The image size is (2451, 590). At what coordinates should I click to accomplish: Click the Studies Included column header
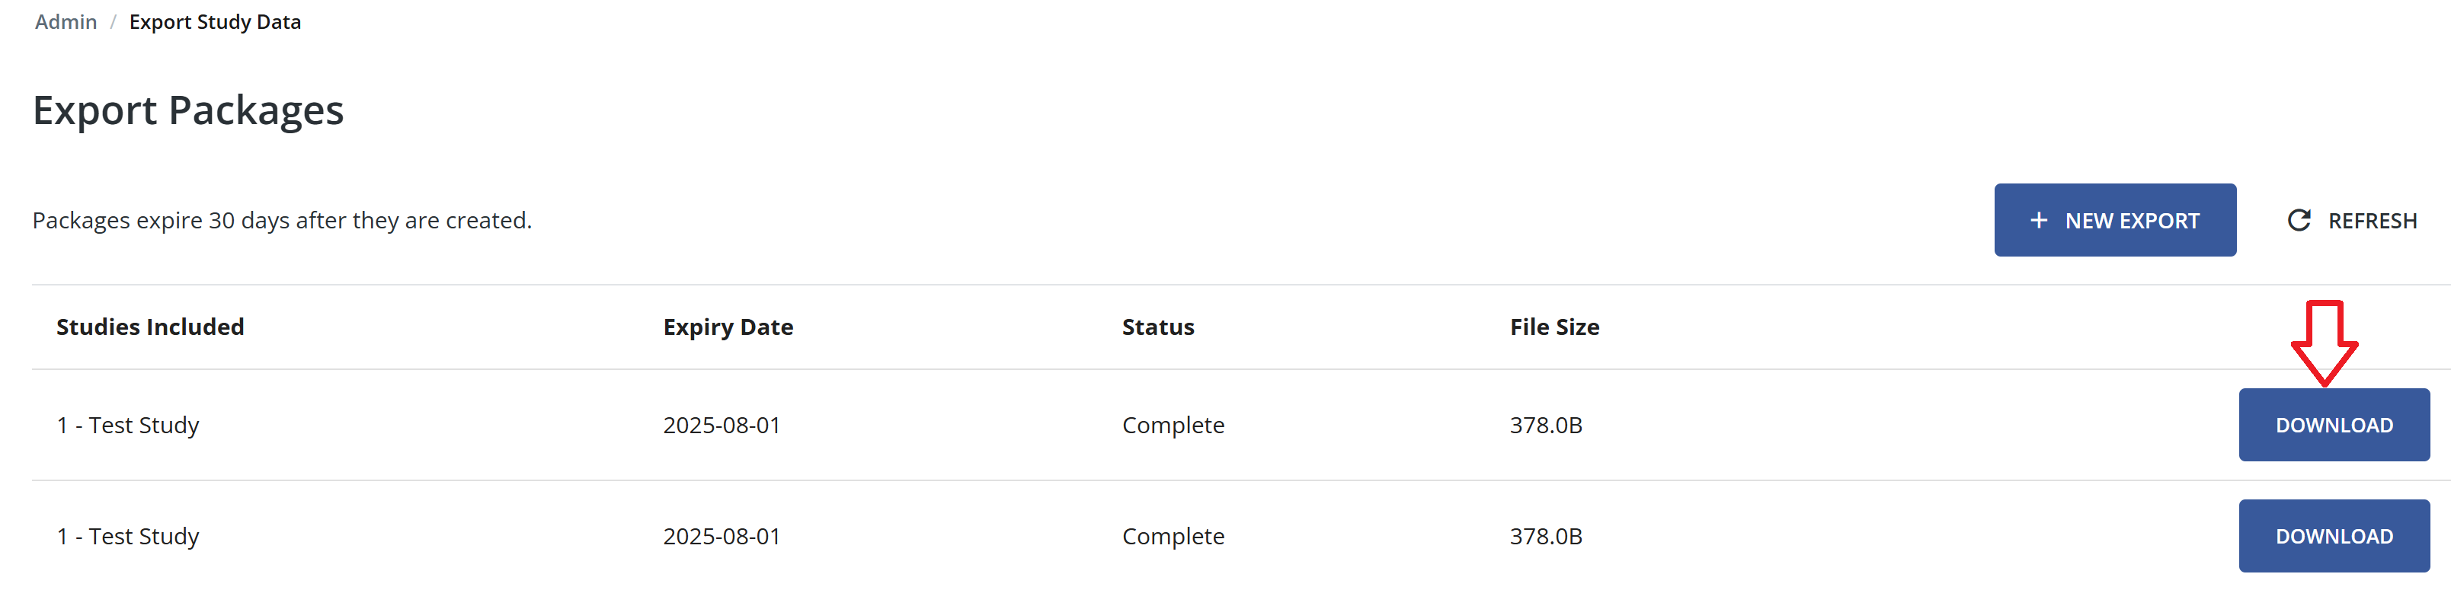[x=149, y=326]
